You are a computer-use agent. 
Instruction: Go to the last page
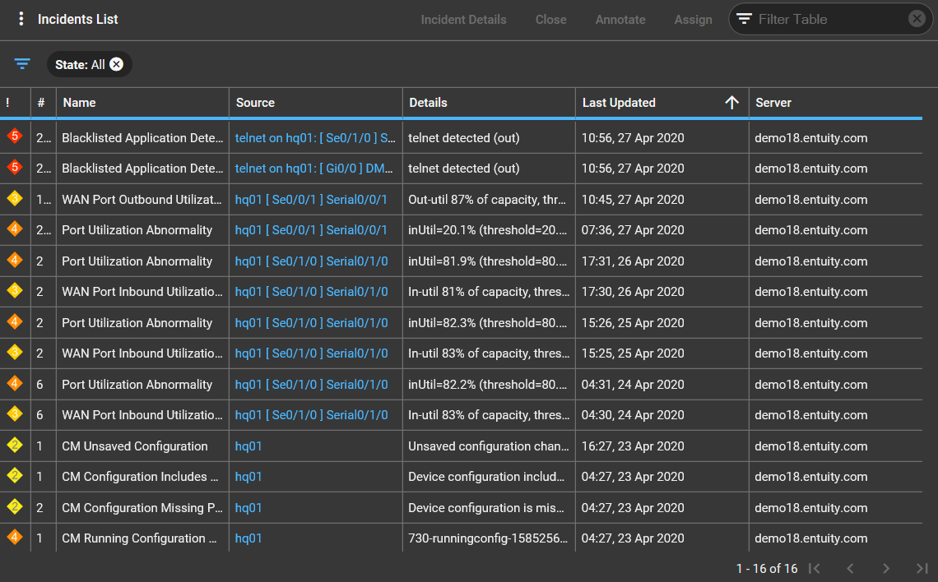pyautogui.click(x=922, y=568)
